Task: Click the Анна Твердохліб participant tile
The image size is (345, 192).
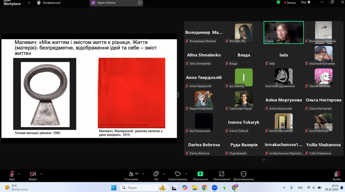Action: 204,77
